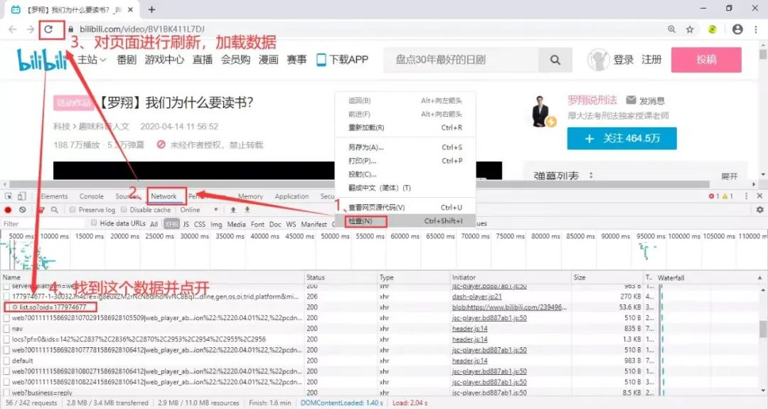Click the zoom magnifier icon in the address bar
The image size is (768, 409).
coord(671,29)
